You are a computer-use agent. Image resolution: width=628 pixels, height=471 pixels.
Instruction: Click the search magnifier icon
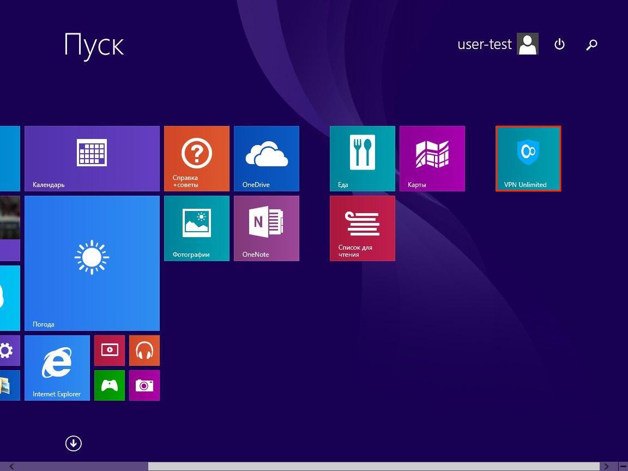591,44
